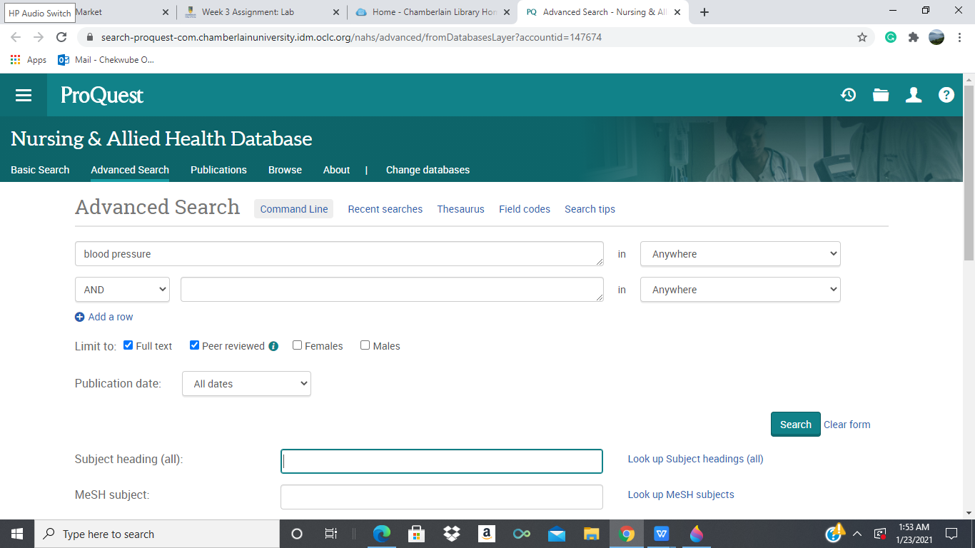Click the Add a row link
This screenshot has width=975, height=548.
(104, 317)
